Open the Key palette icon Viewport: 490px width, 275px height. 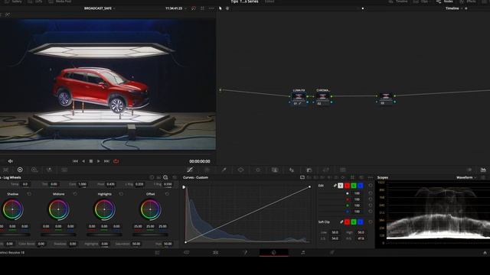(309, 170)
